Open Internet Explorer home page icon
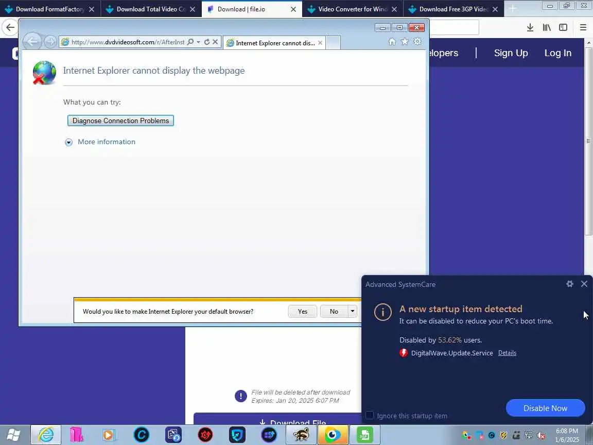The height and width of the screenshot is (445, 593). [392, 42]
